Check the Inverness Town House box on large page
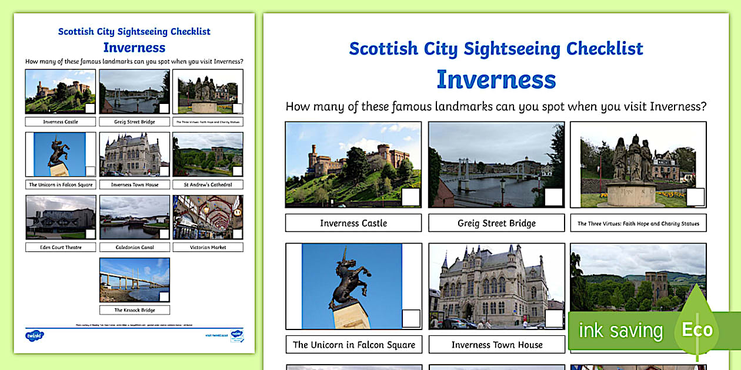 [553, 318]
